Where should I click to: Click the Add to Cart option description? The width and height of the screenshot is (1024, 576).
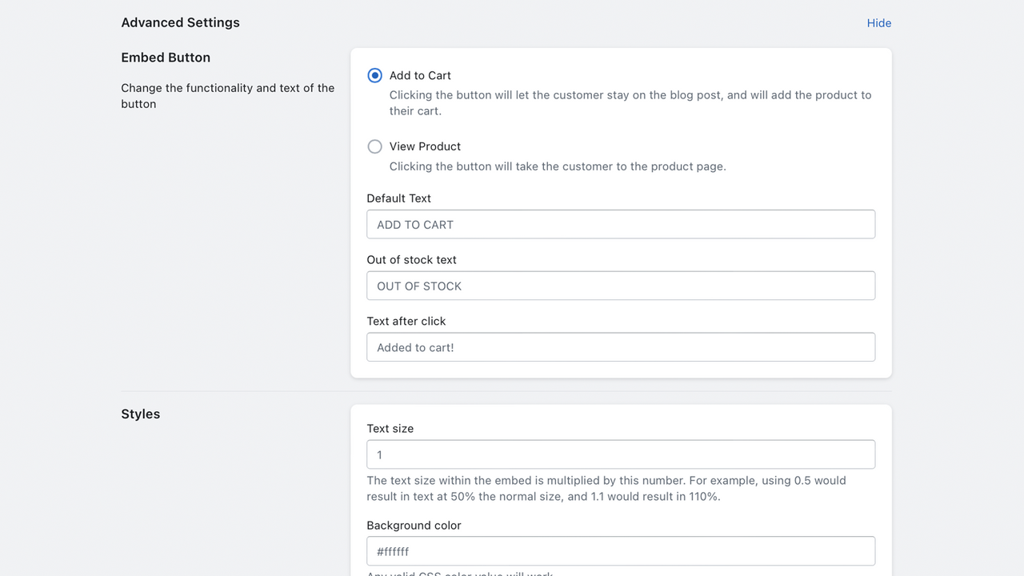630,102
